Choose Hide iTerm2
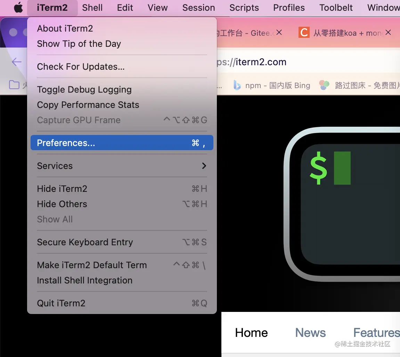Screen dimensions: 400x357 [x=122, y=189]
